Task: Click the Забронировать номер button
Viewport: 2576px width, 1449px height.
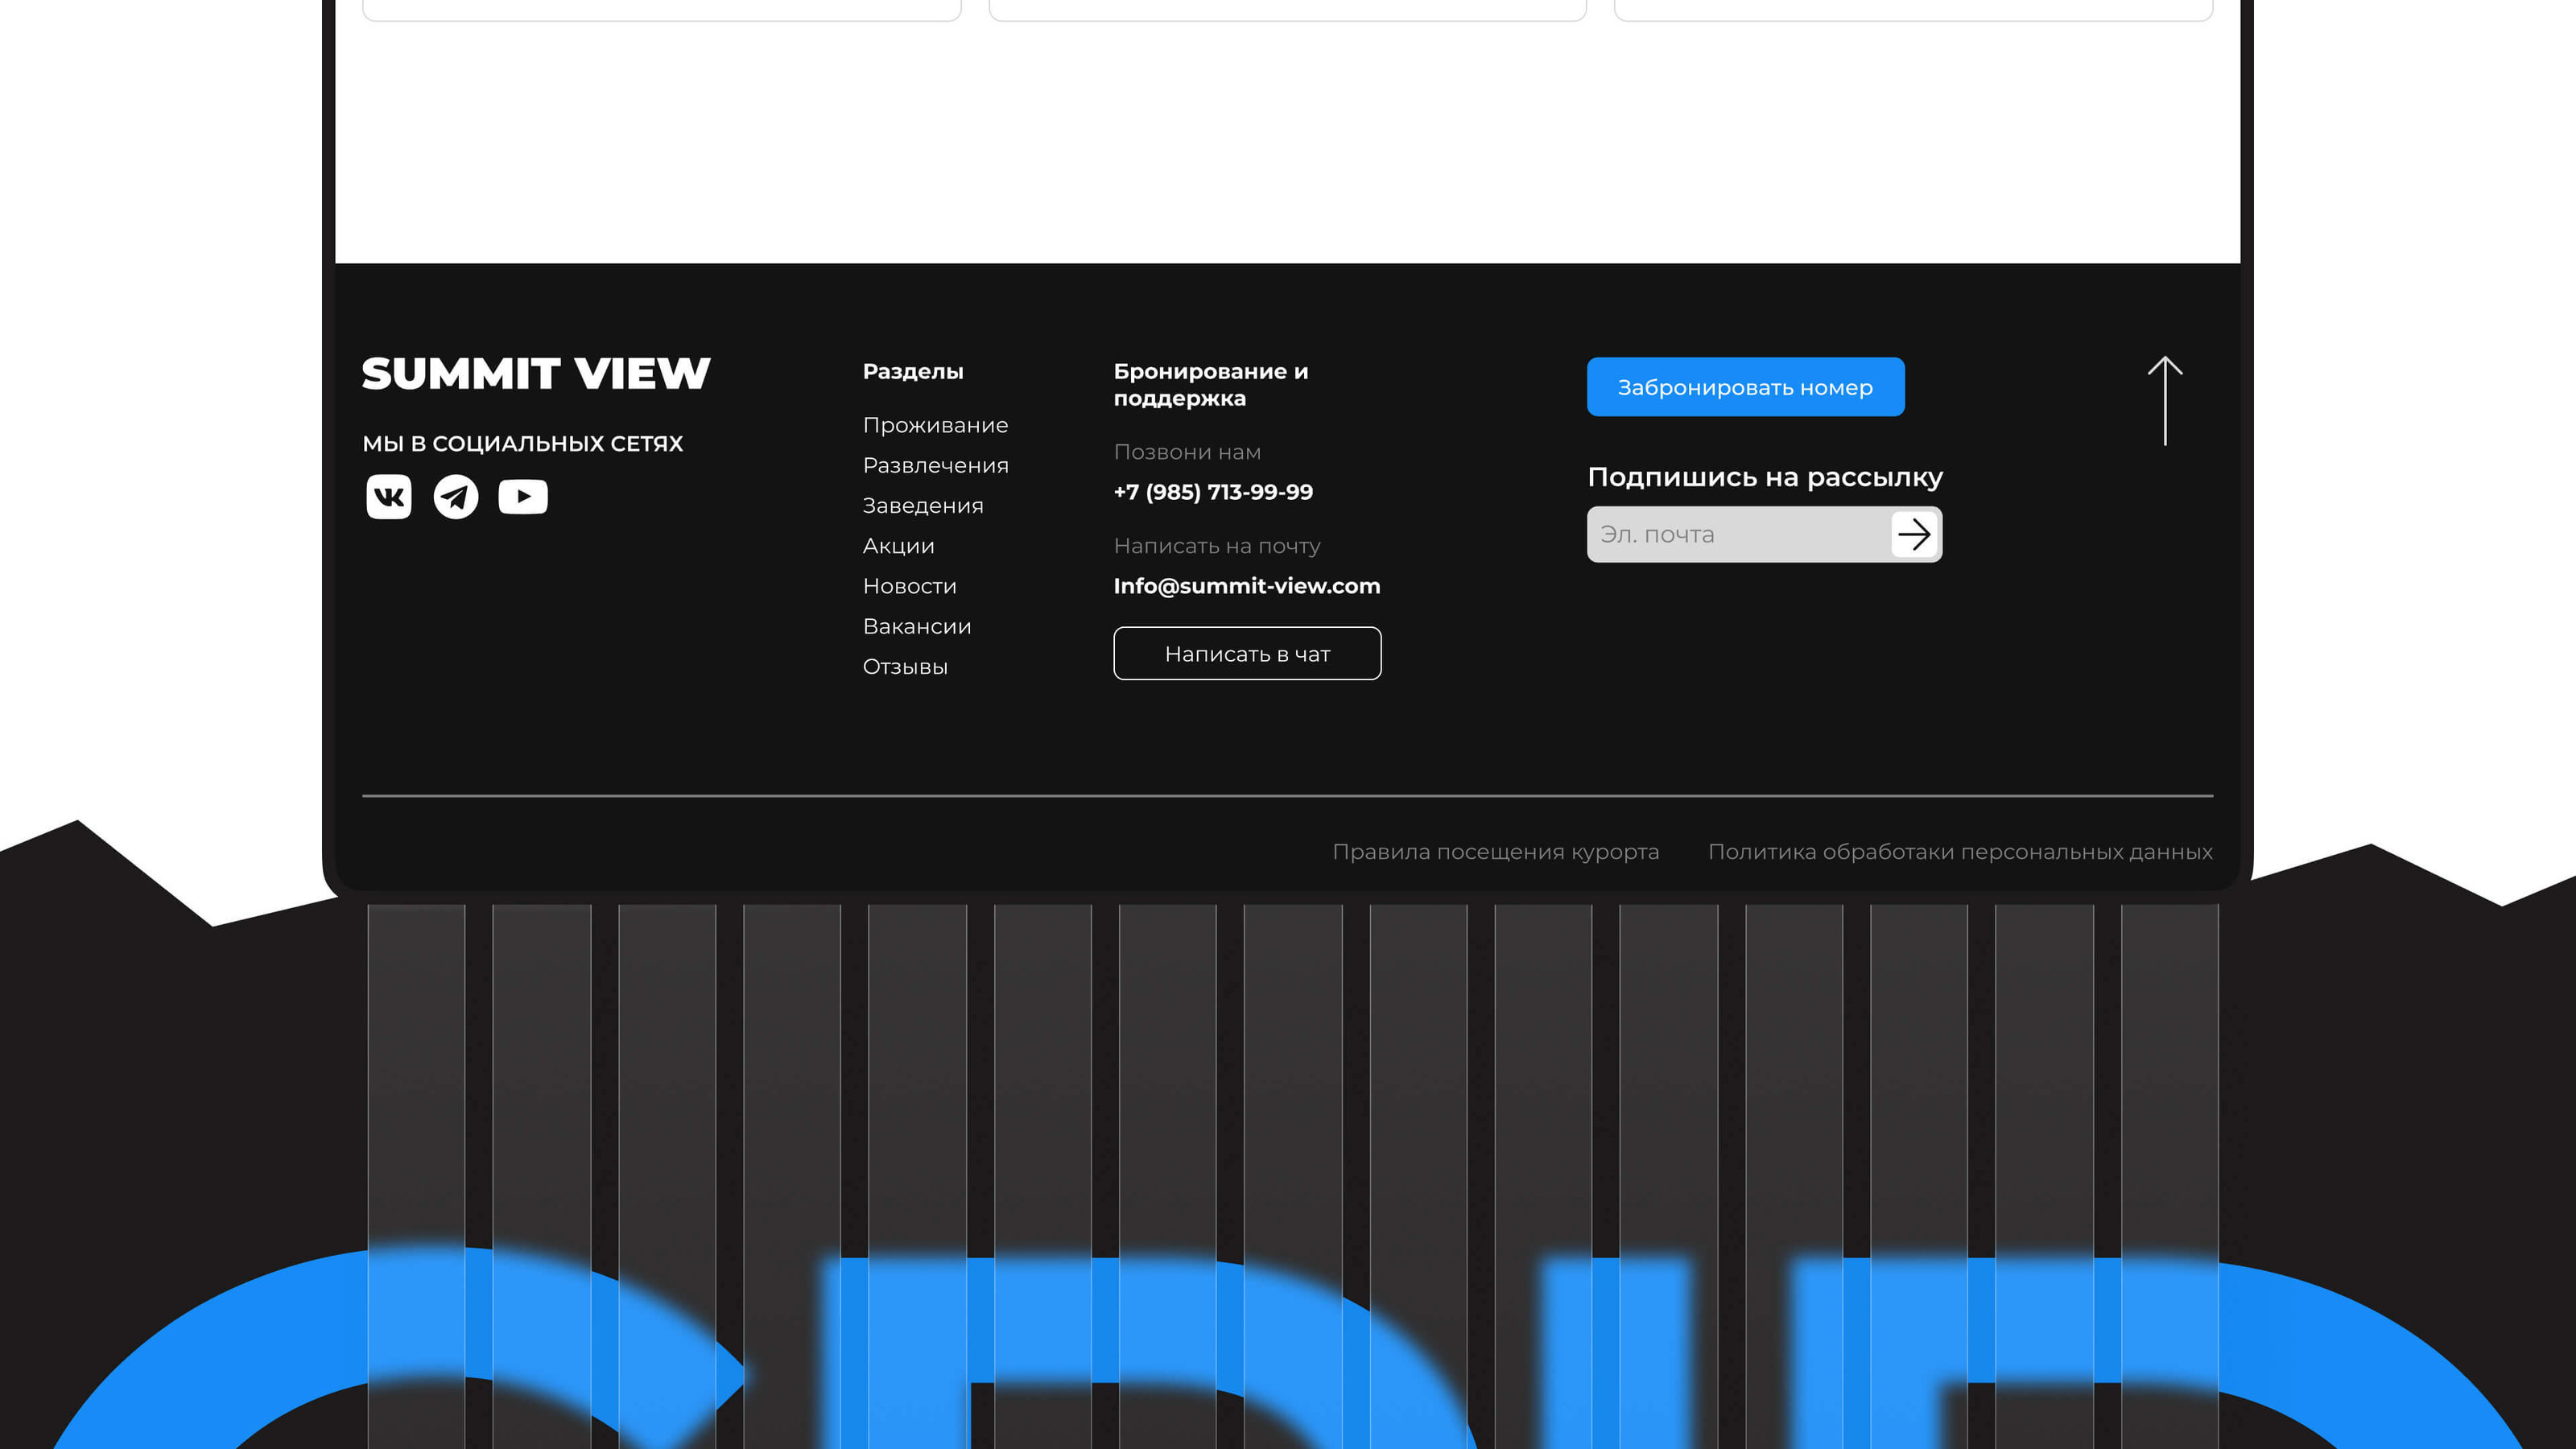Action: pyautogui.click(x=1745, y=387)
